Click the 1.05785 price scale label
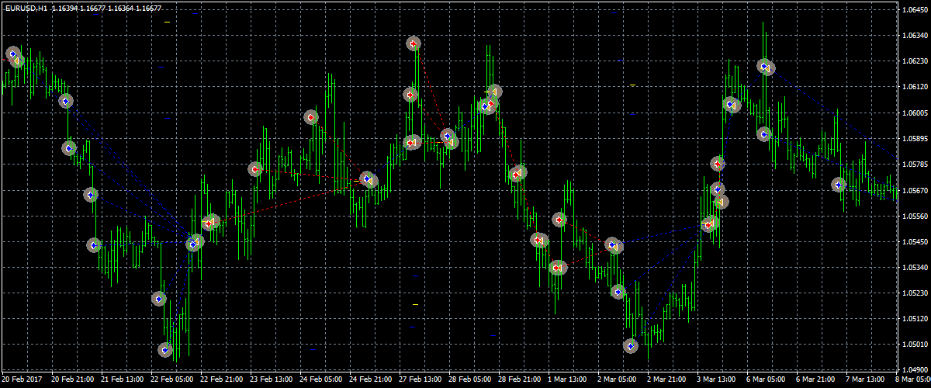The image size is (931, 388). pyautogui.click(x=916, y=165)
